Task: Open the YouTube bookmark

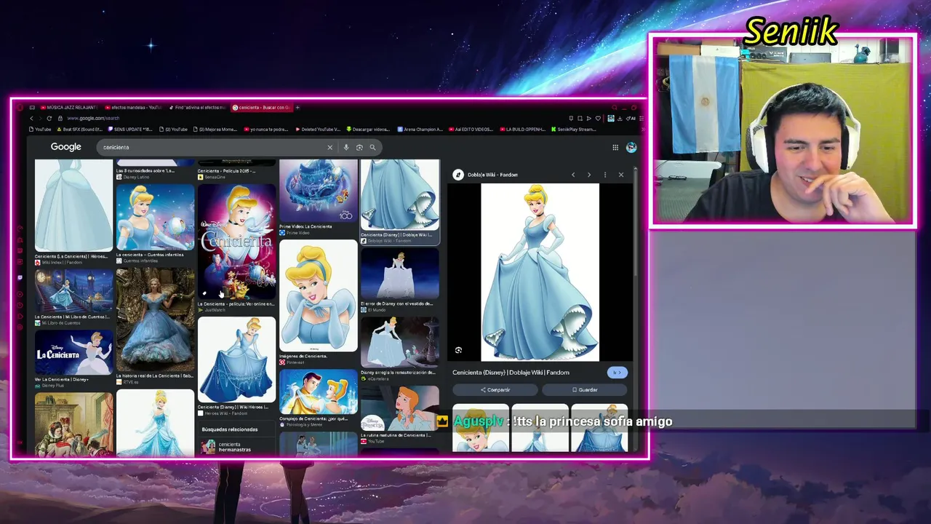Action: 40,130
